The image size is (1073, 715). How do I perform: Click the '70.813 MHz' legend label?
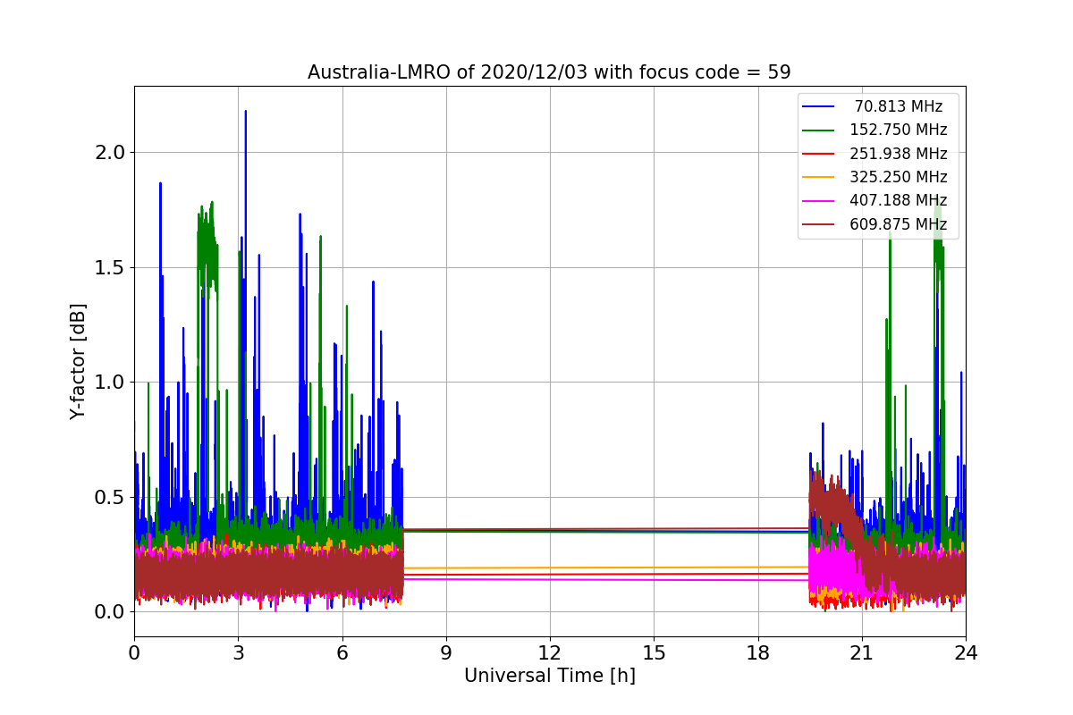tap(899, 106)
